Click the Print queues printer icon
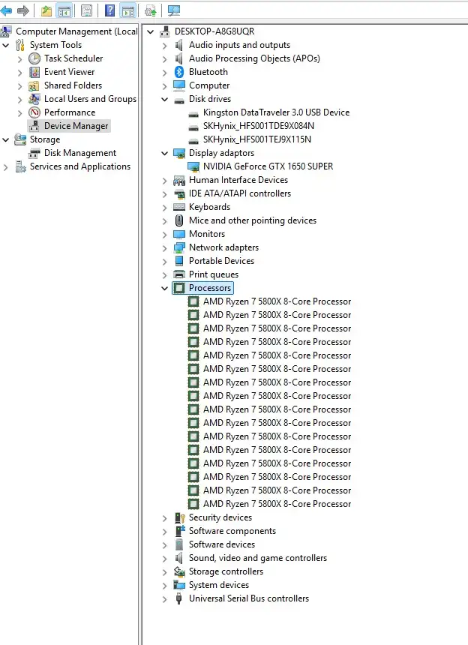Screen dimensions: 468x645 pos(179,274)
